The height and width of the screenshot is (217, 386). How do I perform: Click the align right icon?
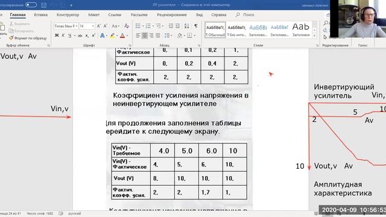tap(151, 36)
